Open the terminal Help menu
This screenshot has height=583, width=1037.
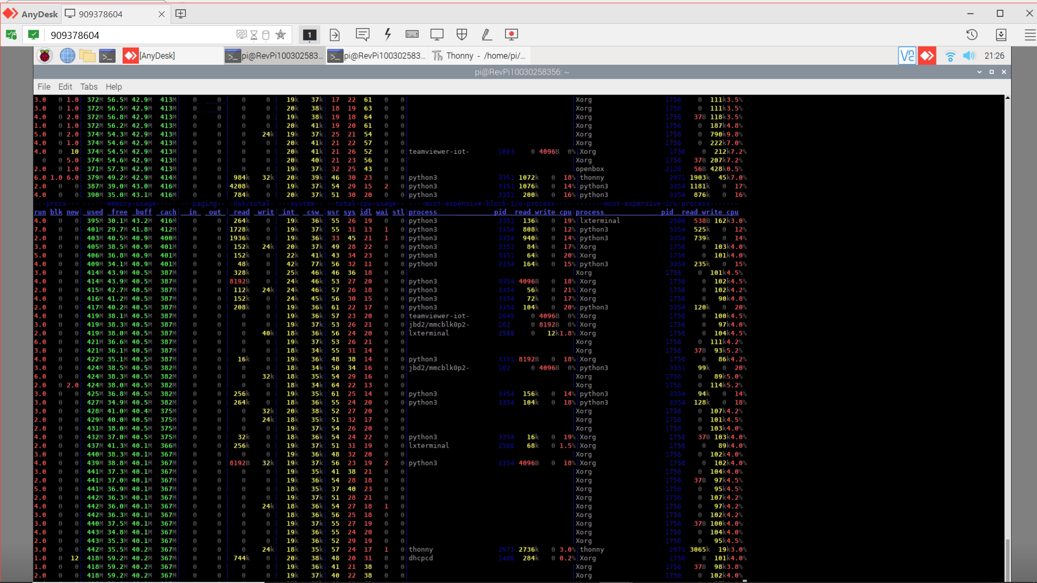coord(113,86)
